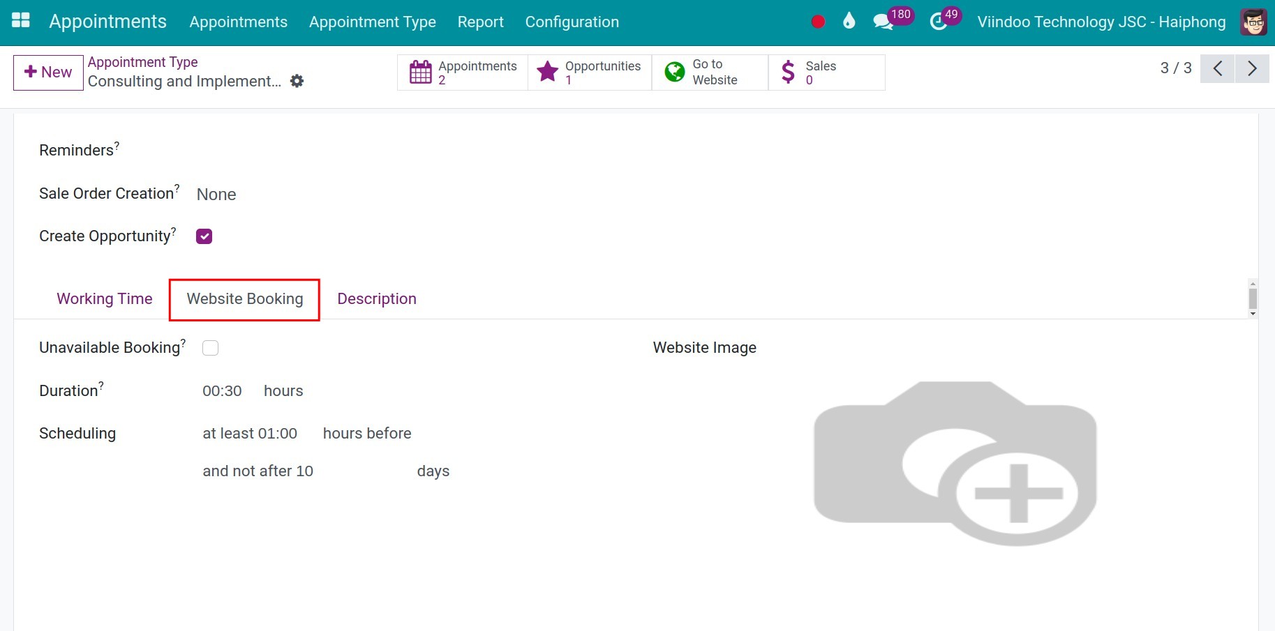Viewport: 1275px width, 631px height.
Task: Open the user avatar menu
Action: [x=1253, y=22]
